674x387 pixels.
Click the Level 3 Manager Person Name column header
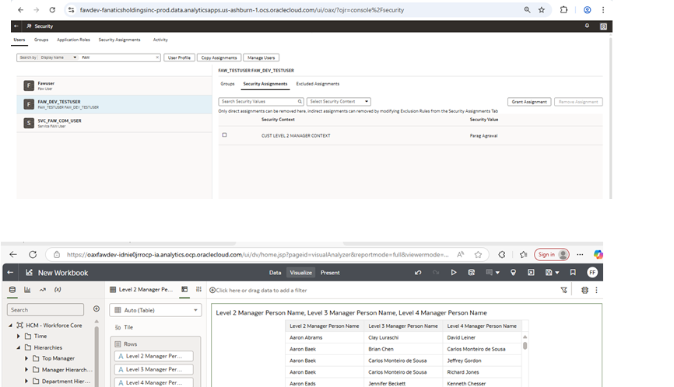[403, 326]
